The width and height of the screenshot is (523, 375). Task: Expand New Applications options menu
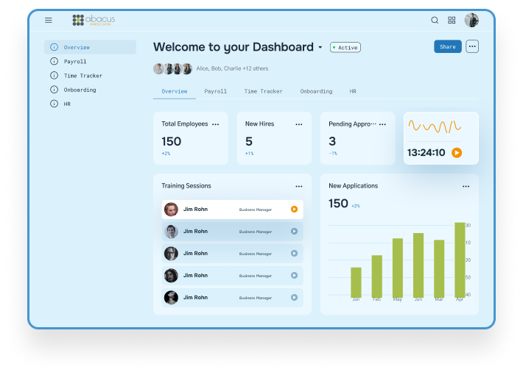(x=466, y=187)
